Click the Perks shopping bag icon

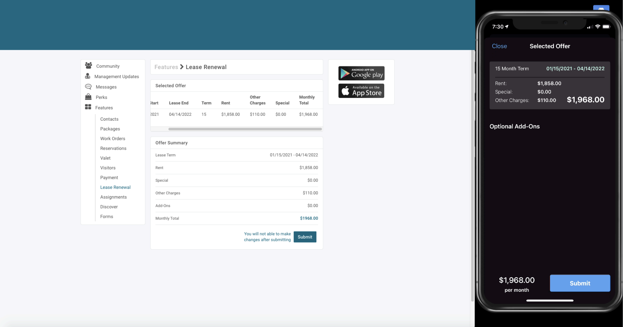click(x=88, y=97)
